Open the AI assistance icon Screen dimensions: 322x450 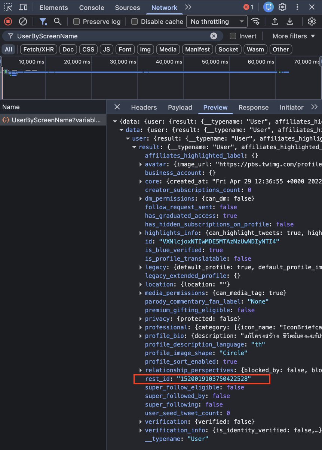tap(268, 7)
